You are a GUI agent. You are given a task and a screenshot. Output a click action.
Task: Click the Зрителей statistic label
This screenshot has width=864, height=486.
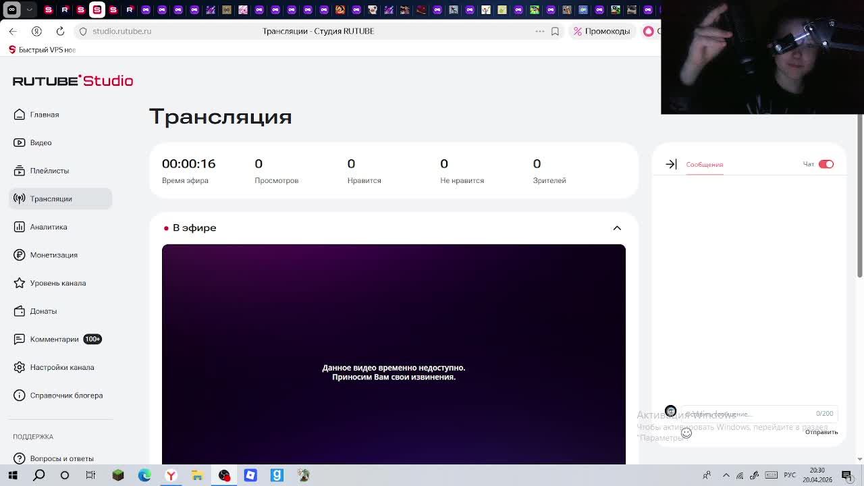pyautogui.click(x=549, y=180)
